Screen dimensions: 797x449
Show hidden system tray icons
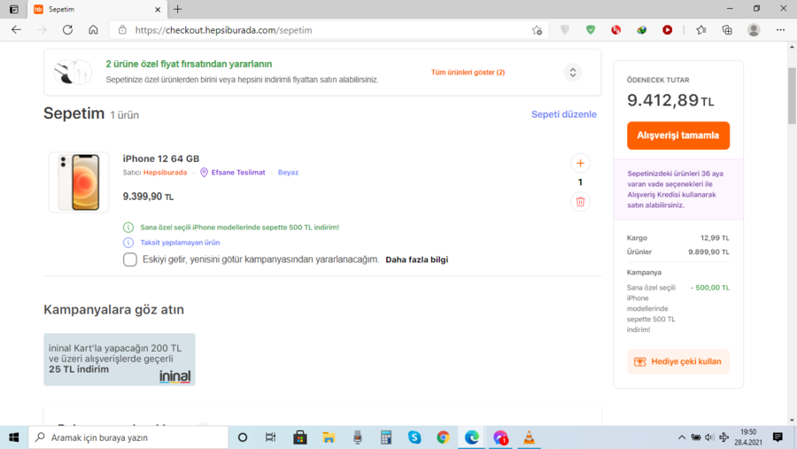tap(682, 437)
